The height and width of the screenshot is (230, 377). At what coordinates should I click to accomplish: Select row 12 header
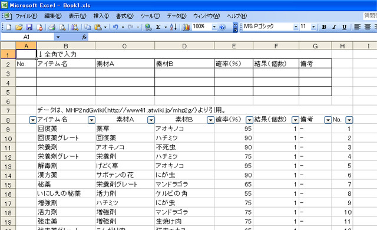click(x=8, y=157)
